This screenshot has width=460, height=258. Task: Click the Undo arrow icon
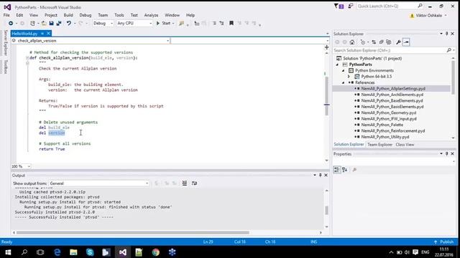[x=69, y=23]
